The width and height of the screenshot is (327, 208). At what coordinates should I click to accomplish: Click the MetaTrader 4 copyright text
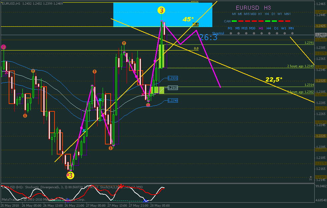click(x=43, y=200)
